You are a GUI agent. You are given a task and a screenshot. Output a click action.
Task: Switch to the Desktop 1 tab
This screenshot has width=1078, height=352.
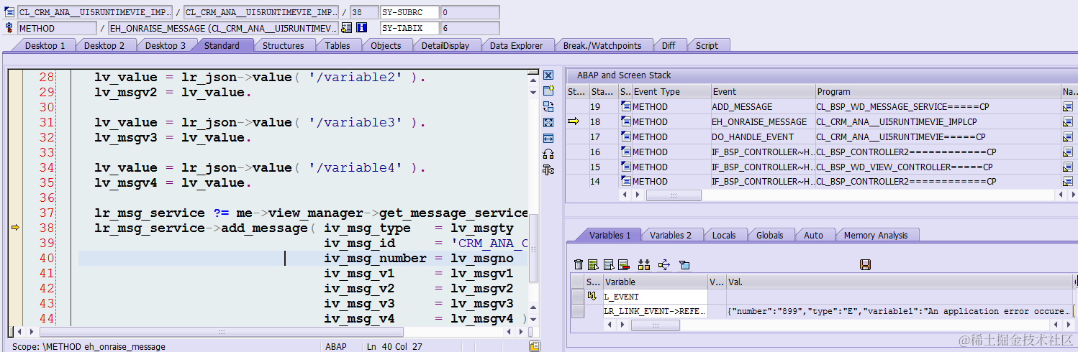(x=45, y=45)
